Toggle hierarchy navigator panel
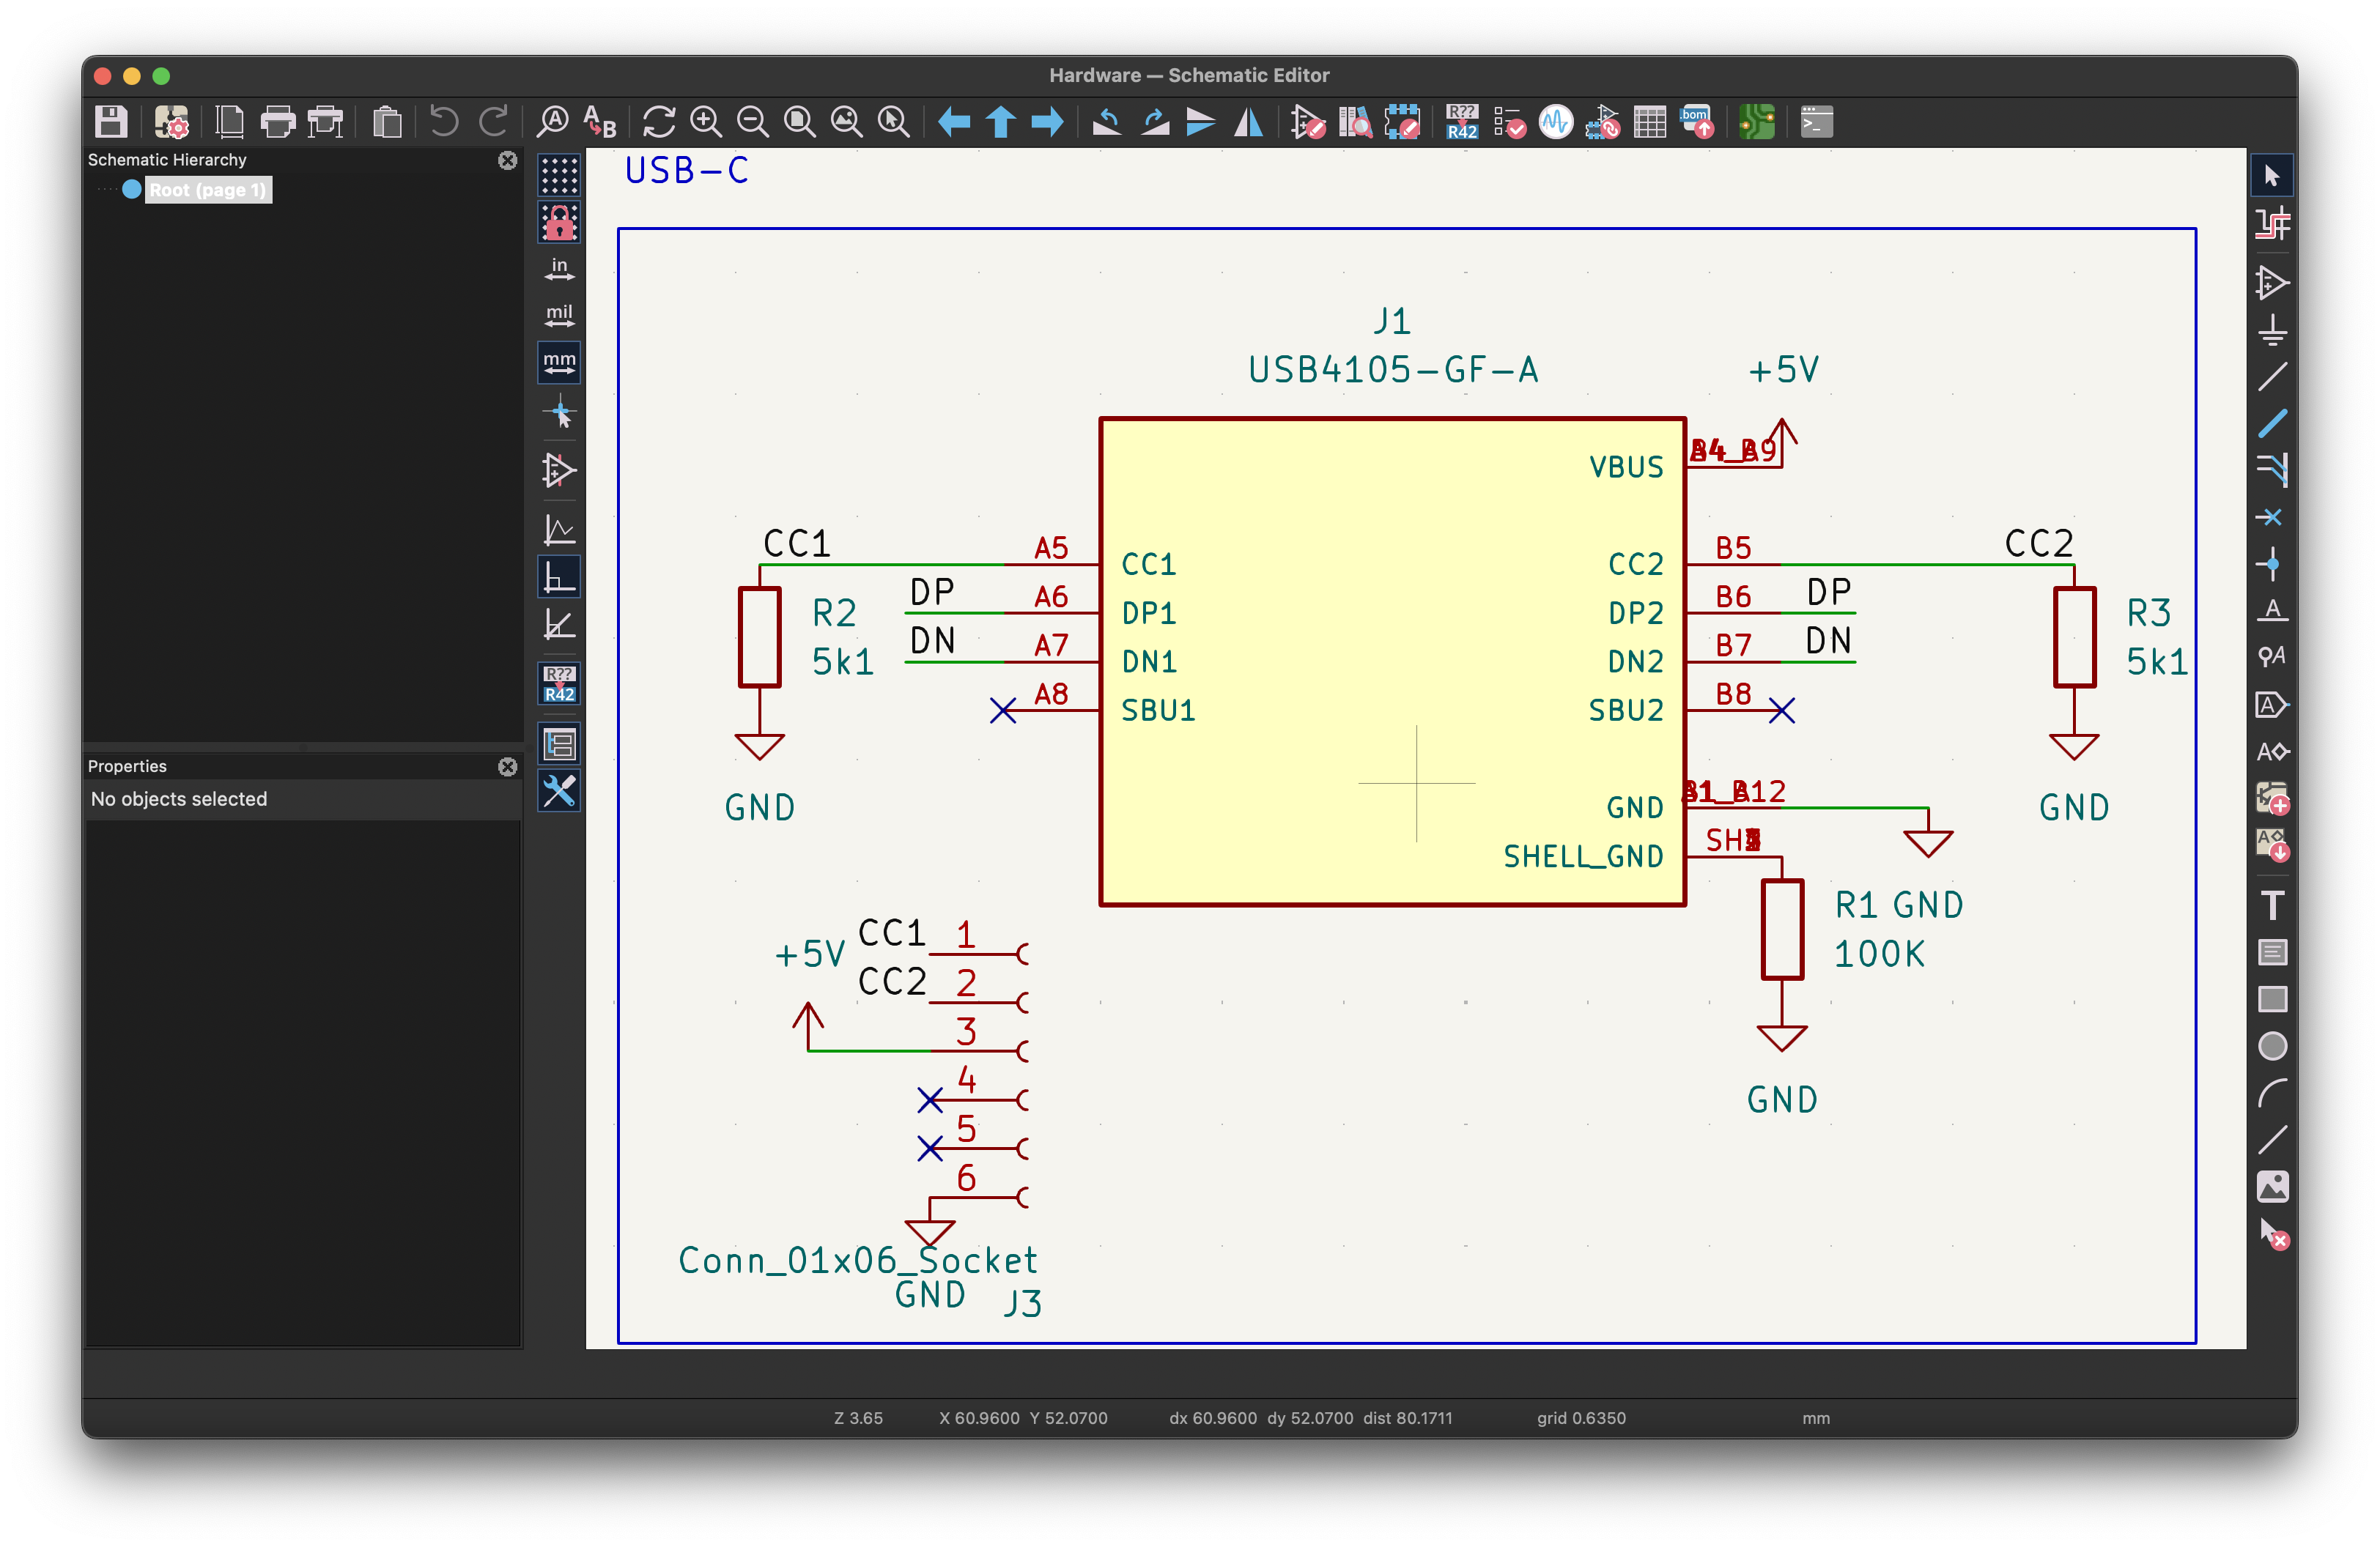 pos(559,743)
